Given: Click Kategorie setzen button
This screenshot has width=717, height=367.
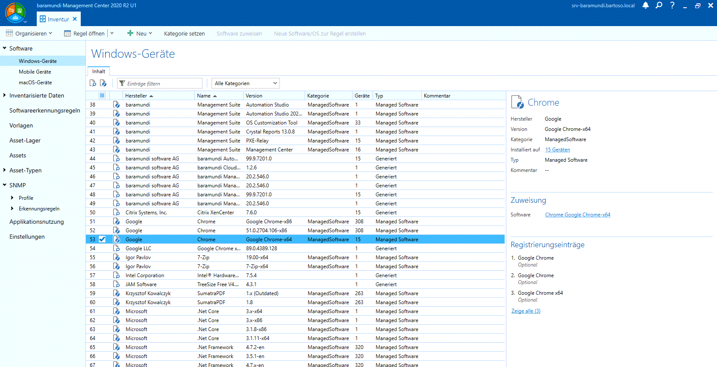Looking at the screenshot, I should [x=184, y=33].
